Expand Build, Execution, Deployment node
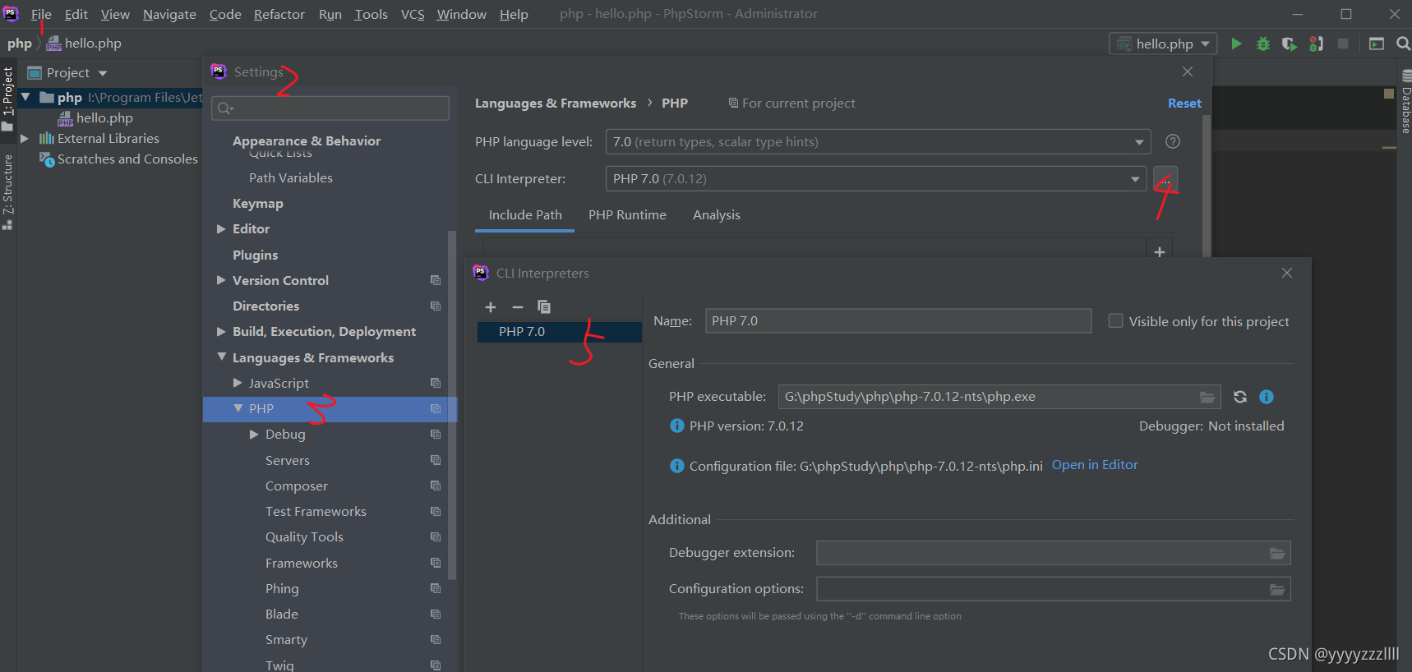Viewport: 1412px width, 672px height. [221, 331]
